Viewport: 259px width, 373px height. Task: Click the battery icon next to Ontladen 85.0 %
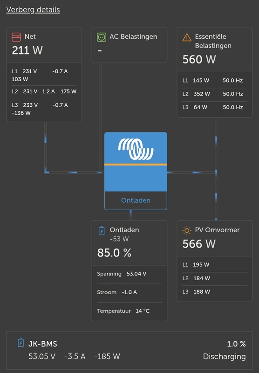click(x=102, y=230)
